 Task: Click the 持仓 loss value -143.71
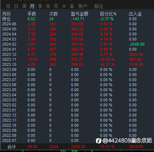(x=78, y=19)
